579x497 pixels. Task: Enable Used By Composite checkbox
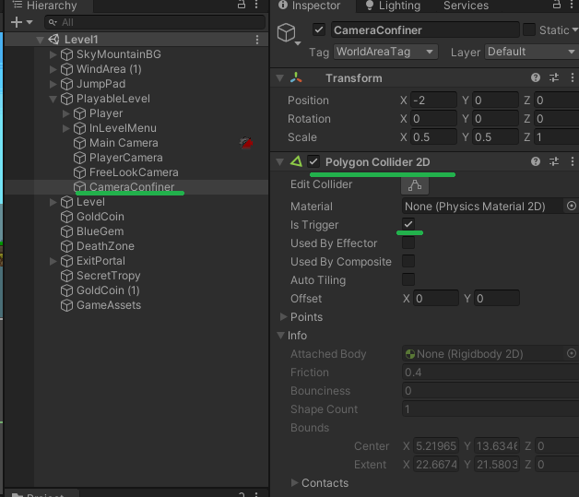tap(408, 261)
